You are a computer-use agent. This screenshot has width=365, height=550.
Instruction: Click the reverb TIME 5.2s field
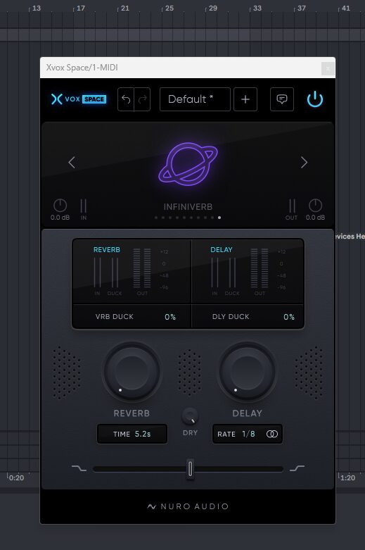pyautogui.click(x=132, y=434)
